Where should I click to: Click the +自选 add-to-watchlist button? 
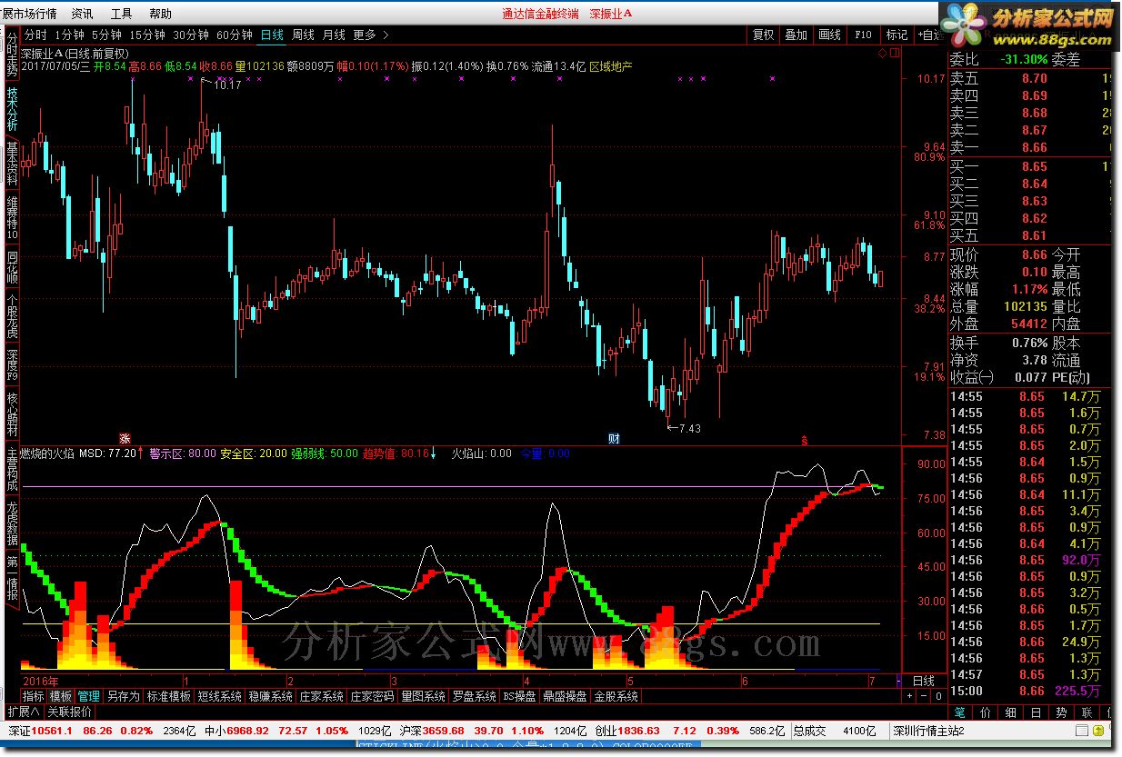928,35
